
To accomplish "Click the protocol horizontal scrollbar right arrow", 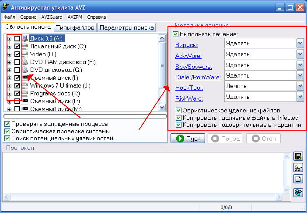I will (279, 197).
